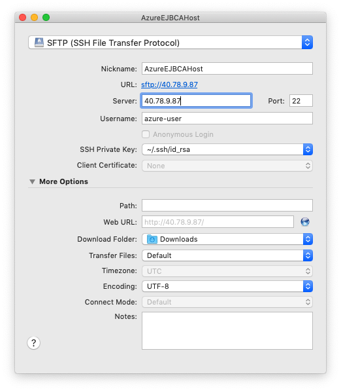
Task: Open Transfer Files Default dropdown
Action: click(227, 255)
